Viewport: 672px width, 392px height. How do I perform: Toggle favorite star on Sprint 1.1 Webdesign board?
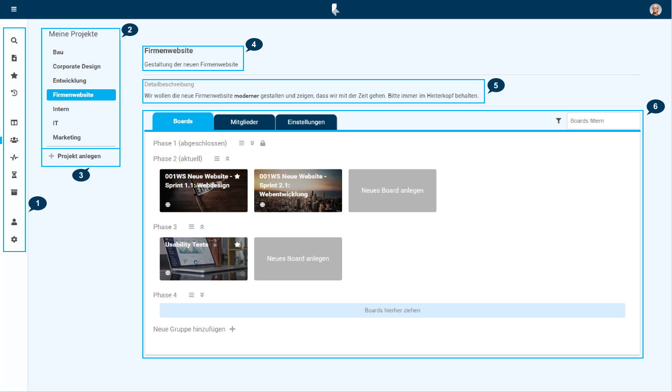tap(237, 176)
